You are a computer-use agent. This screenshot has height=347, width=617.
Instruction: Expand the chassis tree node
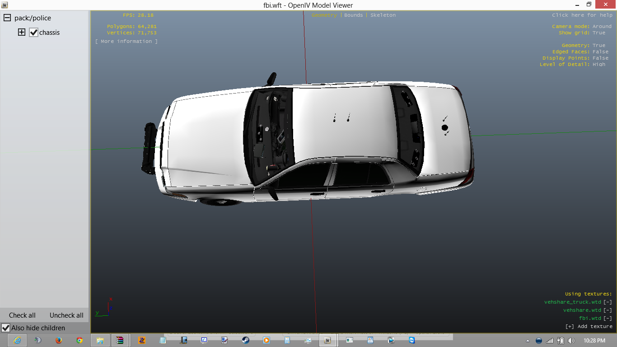(22, 33)
